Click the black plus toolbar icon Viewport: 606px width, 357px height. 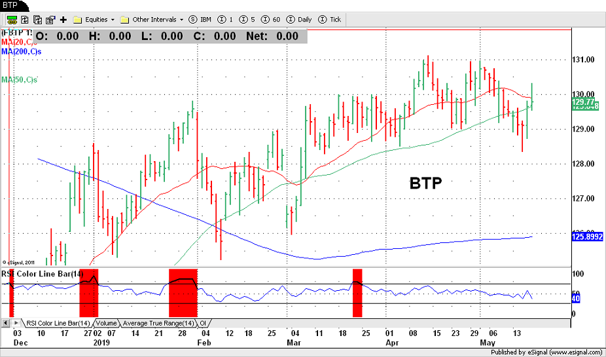click(63, 20)
